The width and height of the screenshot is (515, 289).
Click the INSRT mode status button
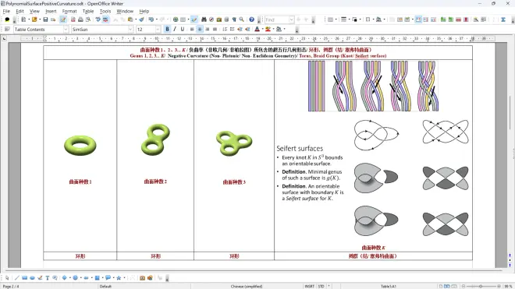coord(310,286)
